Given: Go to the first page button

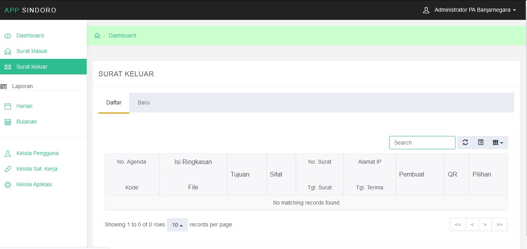Looking at the screenshot, I should point(458,224).
